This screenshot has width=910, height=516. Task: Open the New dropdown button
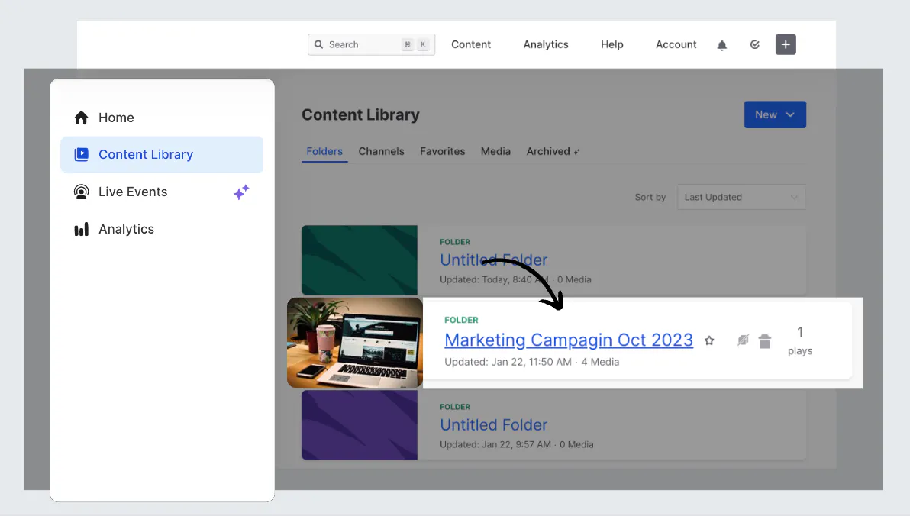click(775, 115)
